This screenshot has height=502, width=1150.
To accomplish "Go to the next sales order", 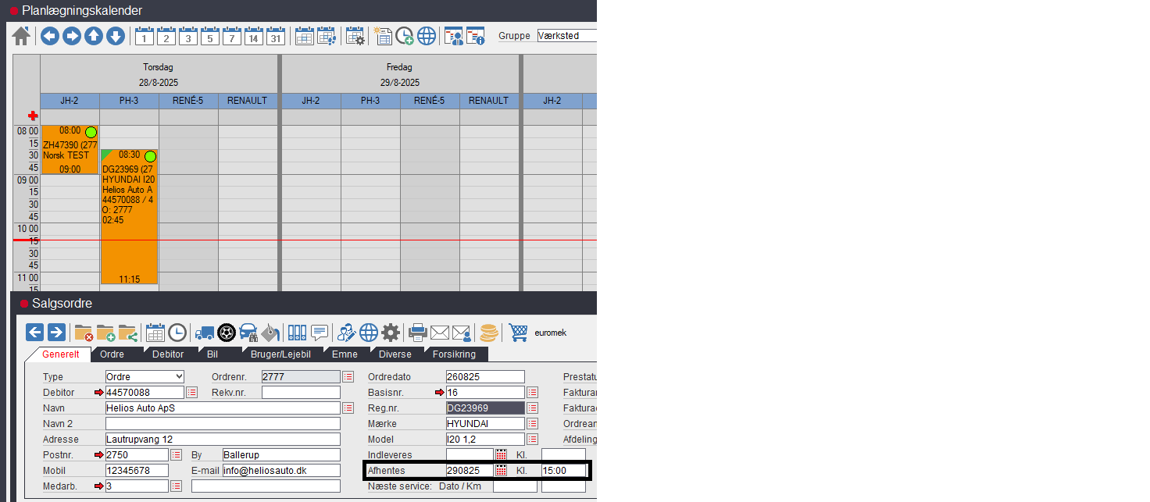I will 56,333.
